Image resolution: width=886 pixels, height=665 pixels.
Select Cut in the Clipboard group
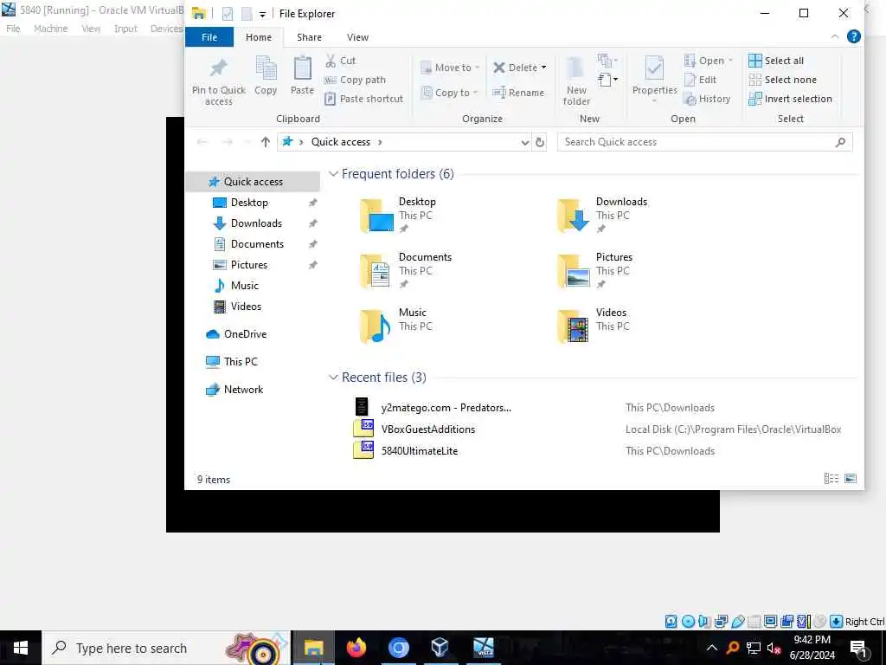click(340, 61)
